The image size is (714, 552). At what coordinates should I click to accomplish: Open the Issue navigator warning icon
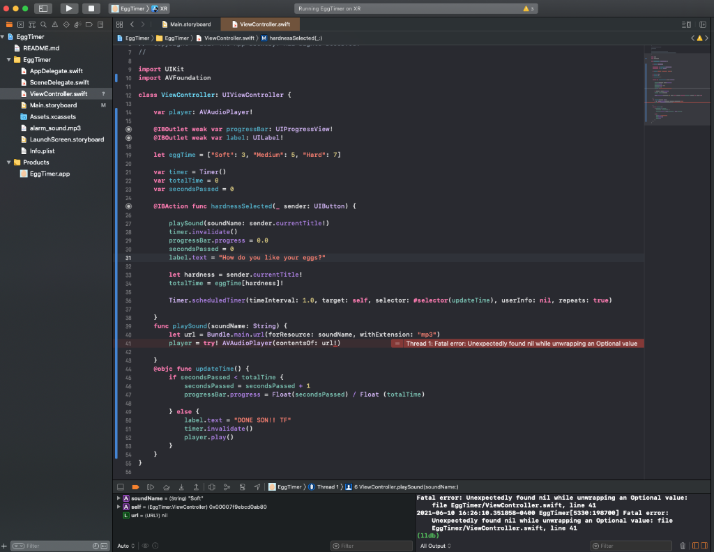(x=54, y=24)
